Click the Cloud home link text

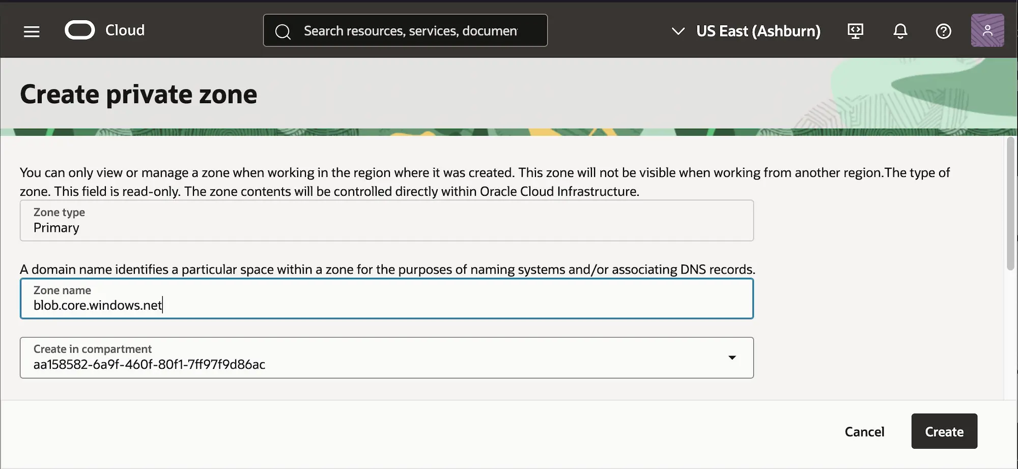(x=125, y=31)
